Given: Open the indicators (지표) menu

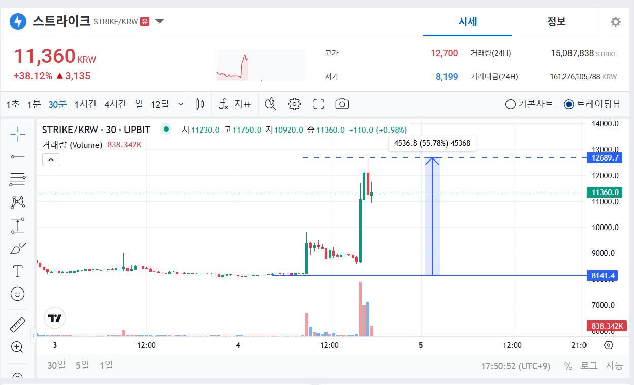Looking at the screenshot, I should pyautogui.click(x=235, y=104).
